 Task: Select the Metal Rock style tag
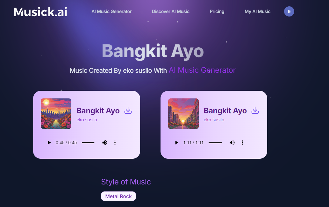(x=118, y=196)
